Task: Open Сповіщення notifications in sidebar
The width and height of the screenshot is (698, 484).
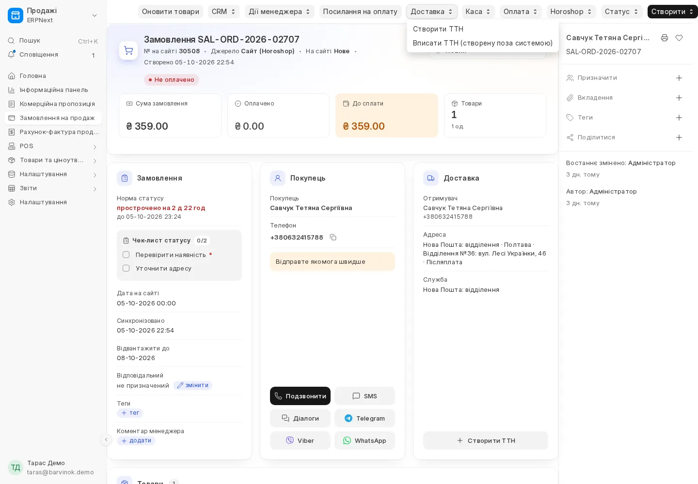Action: coord(53,55)
